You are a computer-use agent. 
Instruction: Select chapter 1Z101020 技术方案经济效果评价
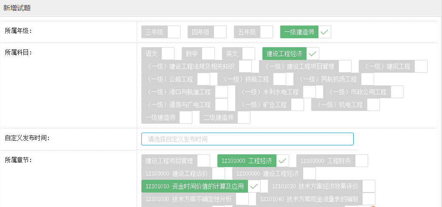pyautogui.click(x=315, y=186)
